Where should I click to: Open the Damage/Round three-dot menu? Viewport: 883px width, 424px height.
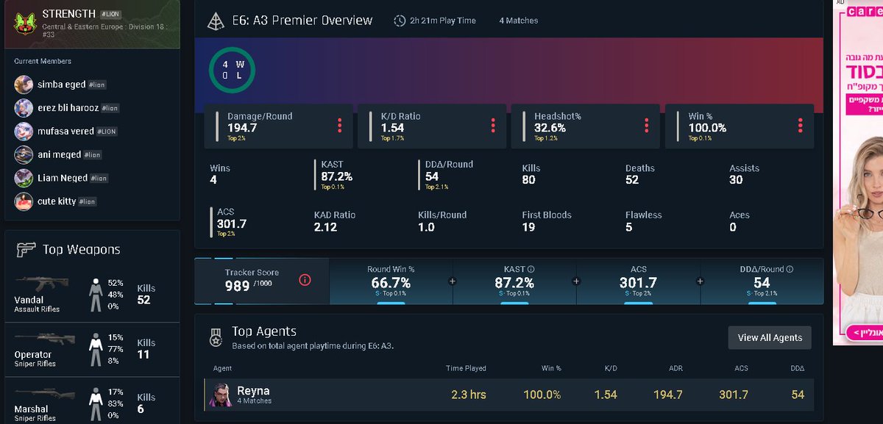pyautogui.click(x=339, y=126)
